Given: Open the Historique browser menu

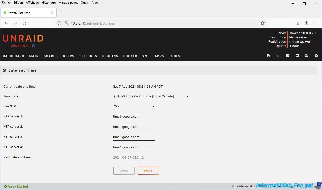Looking at the screenshot, I should pos(48,3).
